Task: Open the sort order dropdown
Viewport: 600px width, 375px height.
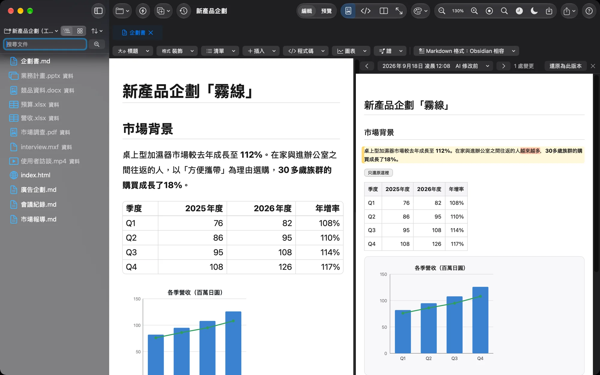Action: tap(97, 31)
